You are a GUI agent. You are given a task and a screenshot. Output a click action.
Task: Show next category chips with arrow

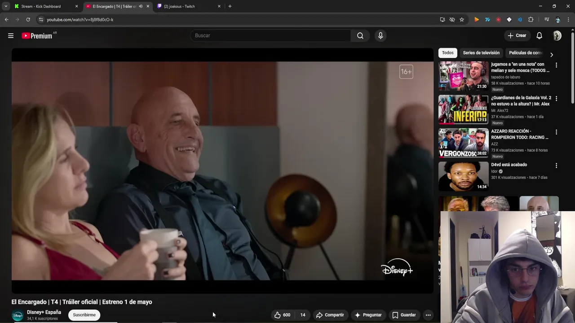point(552,55)
